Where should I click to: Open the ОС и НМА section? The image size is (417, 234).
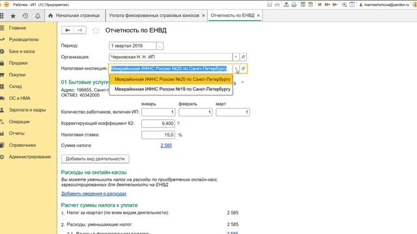(x=20, y=98)
